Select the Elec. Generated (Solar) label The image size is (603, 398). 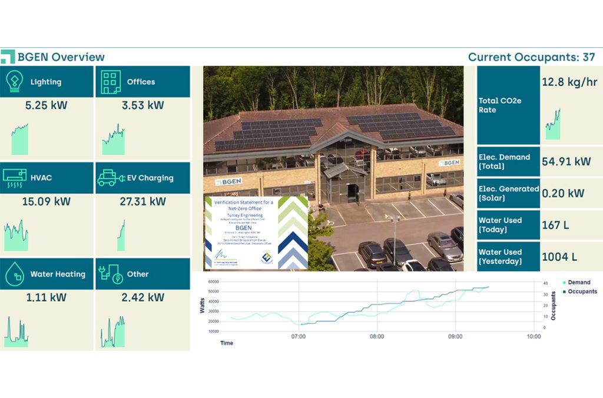(508, 194)
